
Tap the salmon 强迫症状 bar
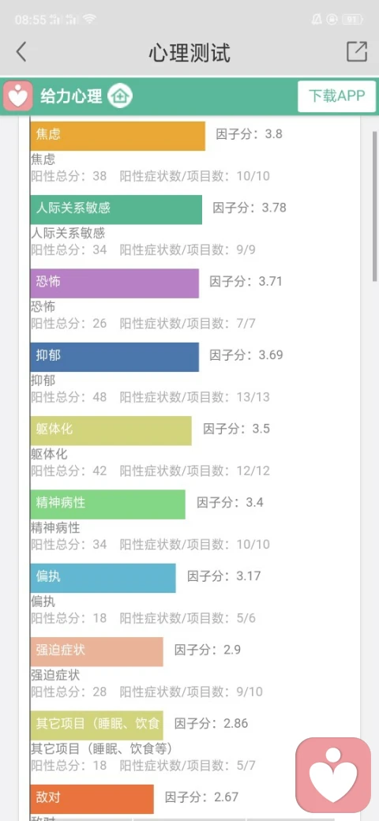tap(97, 651)
